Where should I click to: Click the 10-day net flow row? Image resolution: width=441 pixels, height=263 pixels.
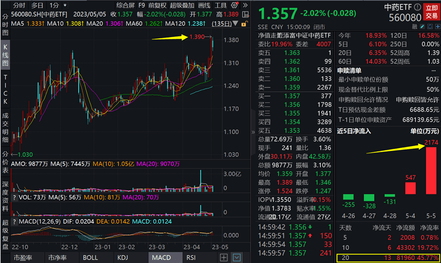(x=388, y=248)
